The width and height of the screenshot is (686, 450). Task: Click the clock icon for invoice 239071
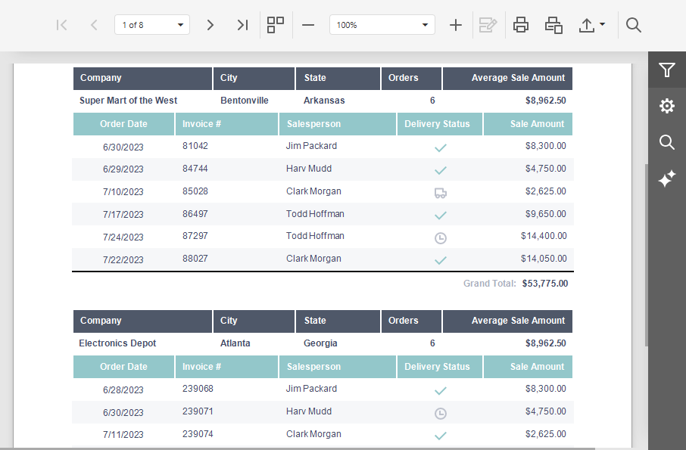tap(440, 413)
